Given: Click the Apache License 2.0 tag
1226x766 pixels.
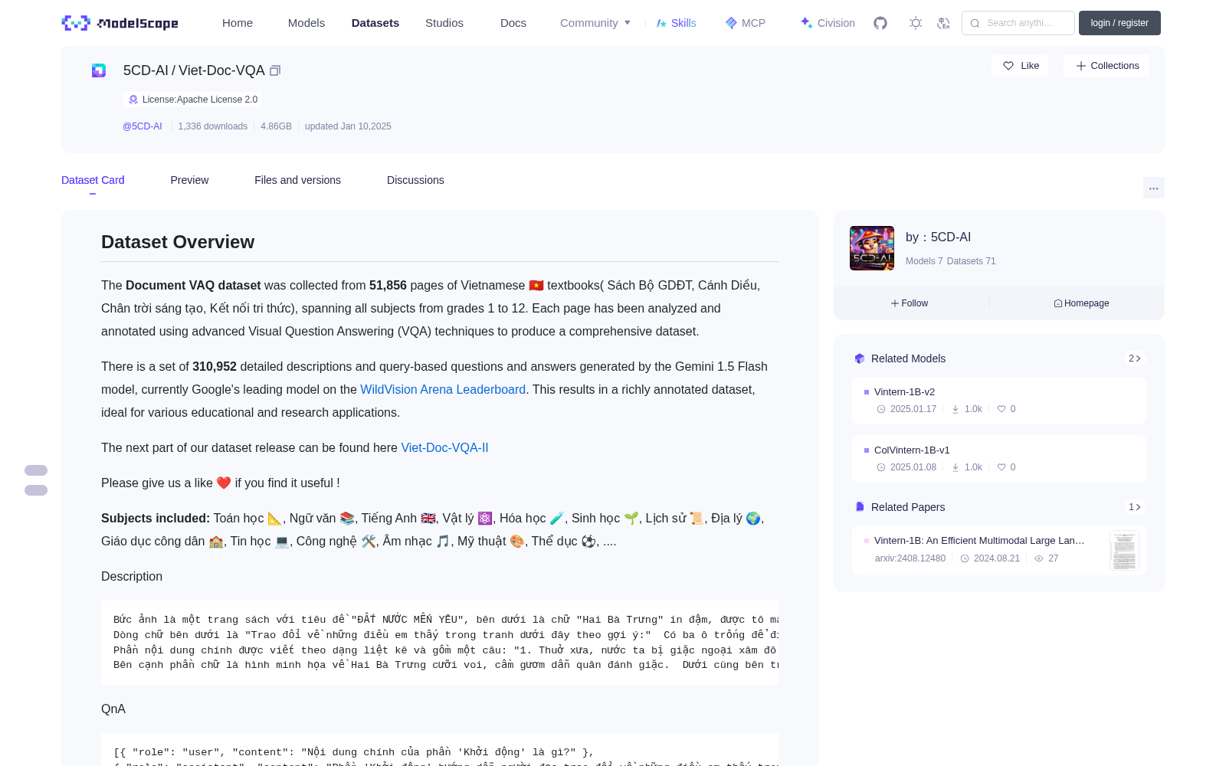Looking at the screenshot, I should click(192, 100).
